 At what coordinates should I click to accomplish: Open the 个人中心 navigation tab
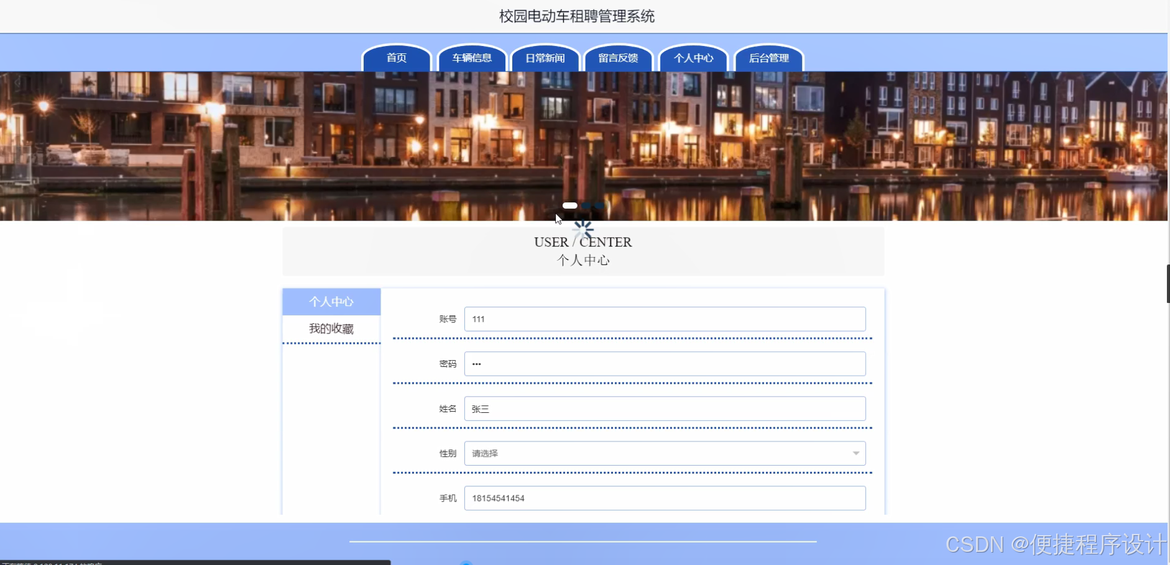coord(693,58)
